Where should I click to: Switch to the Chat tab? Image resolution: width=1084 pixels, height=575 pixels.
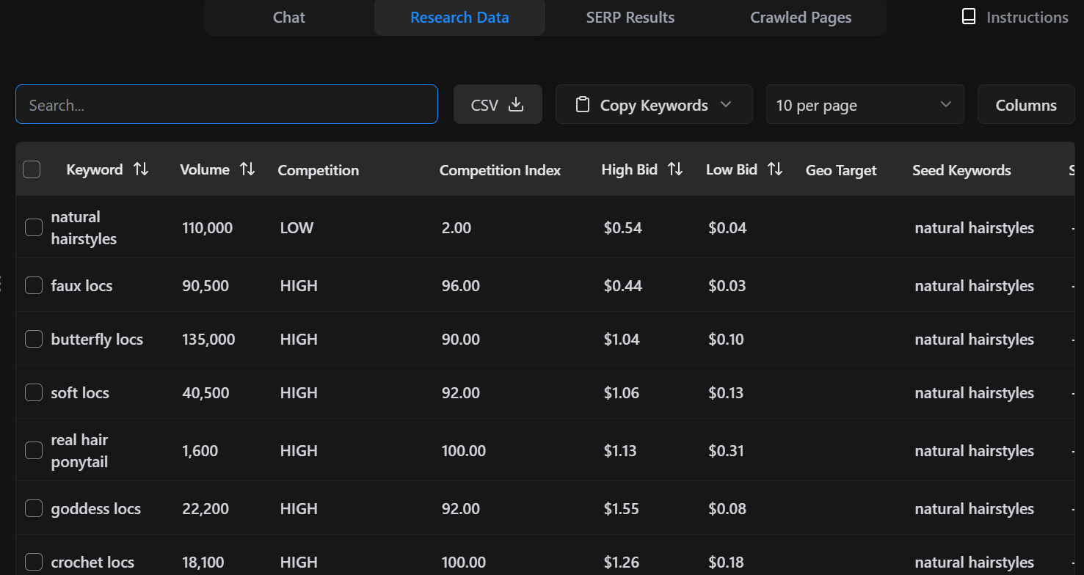pos(288,18)
